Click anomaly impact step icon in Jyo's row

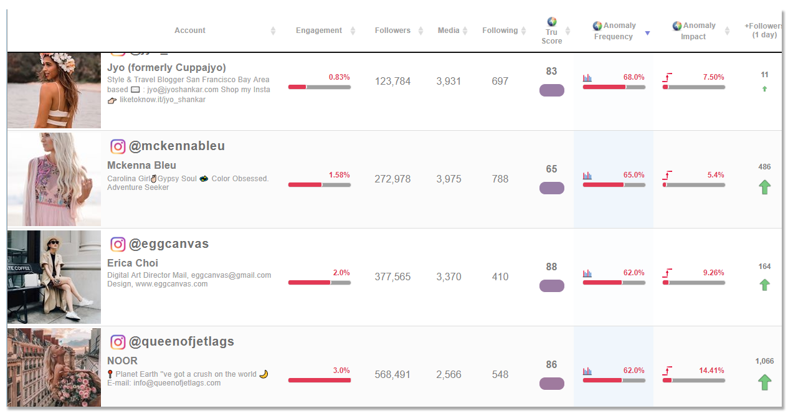[667, 77]
